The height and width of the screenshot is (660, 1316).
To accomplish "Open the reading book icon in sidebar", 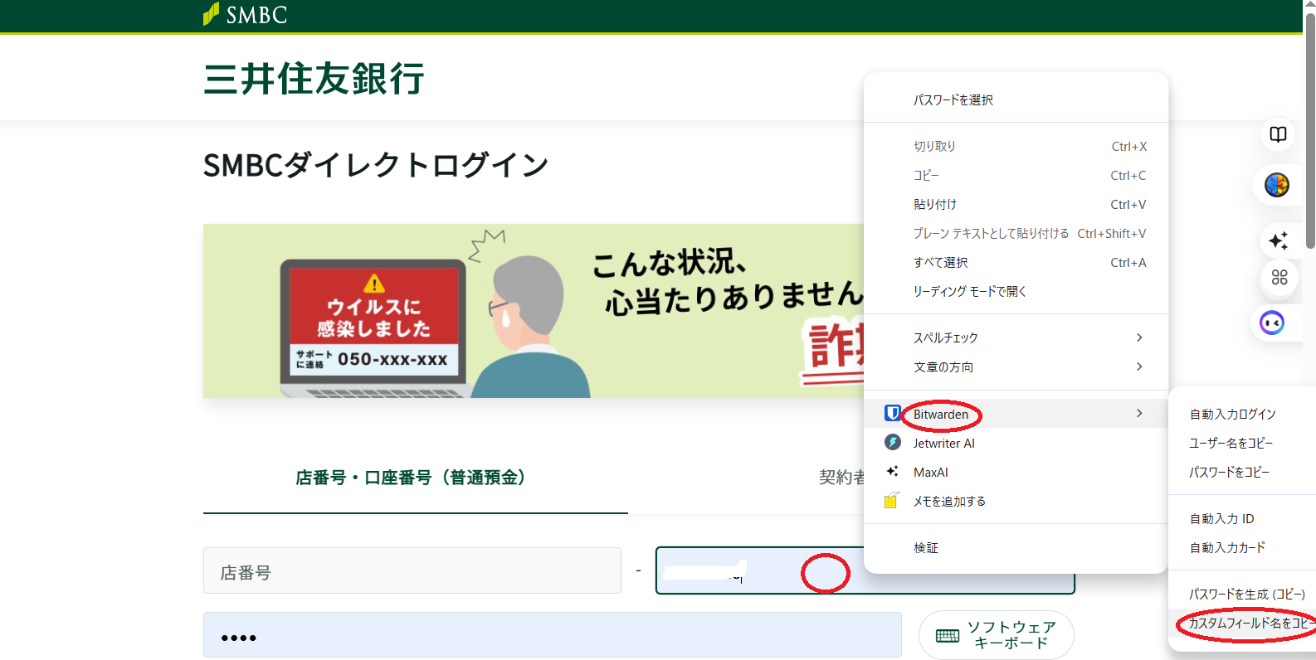I will coord(1278,134).
